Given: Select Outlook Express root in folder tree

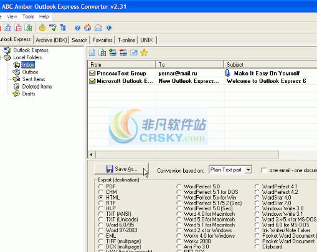Looking at the screenshot, I should pyautogui.click(x=31, y=50).
